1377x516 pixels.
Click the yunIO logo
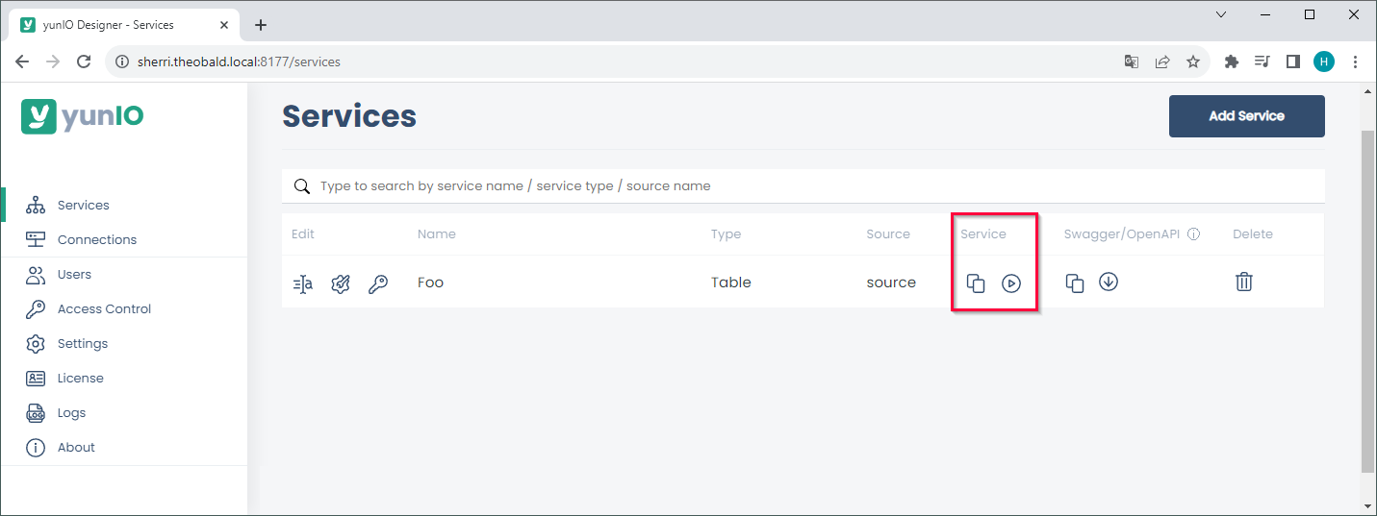pos(83,116)
